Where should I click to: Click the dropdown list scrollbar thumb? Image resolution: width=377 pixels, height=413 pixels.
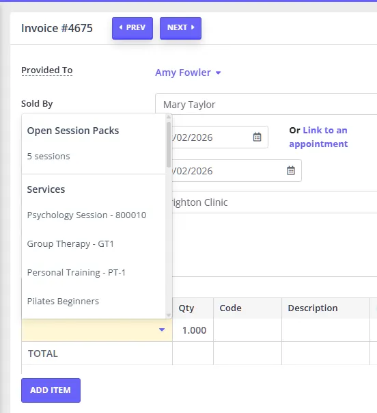click(x=169, y=144)
